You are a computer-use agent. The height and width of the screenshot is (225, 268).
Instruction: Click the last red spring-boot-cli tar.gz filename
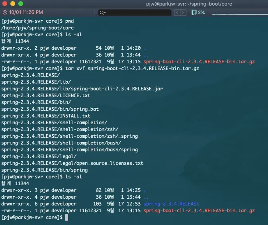(x=199, y=211)
